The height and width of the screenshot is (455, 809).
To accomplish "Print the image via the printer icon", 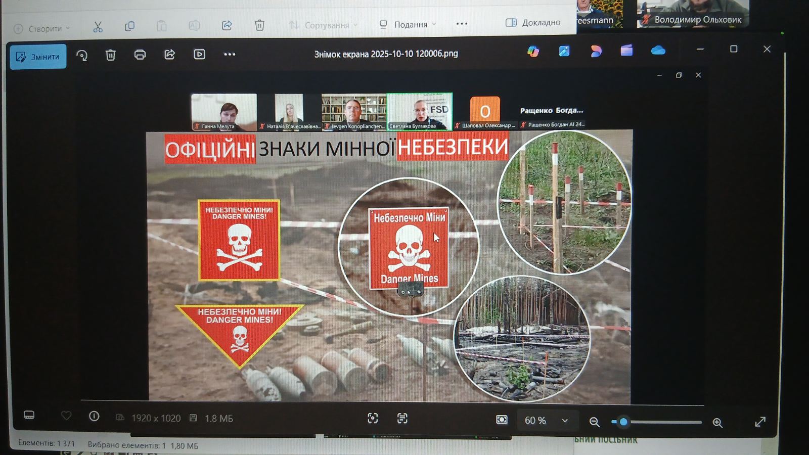I will click(140, 55).
